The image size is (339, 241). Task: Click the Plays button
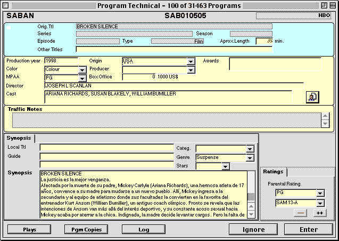(x=29, y=229)
